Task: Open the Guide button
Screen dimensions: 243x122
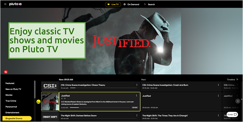Action: coord(232,114)
